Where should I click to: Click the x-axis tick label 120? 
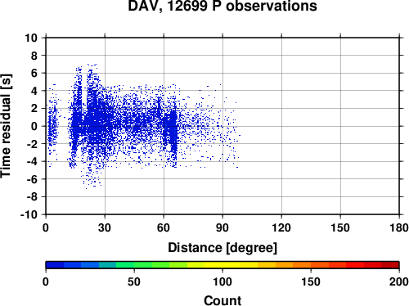coord(281,227)
